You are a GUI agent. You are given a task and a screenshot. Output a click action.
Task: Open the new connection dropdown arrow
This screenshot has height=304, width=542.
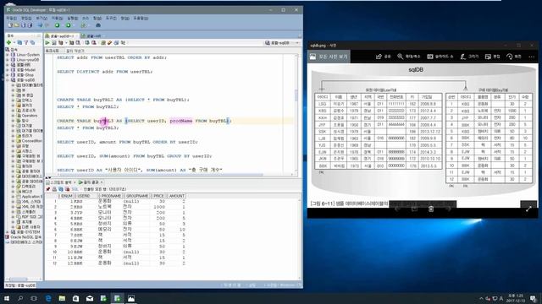pos(14,42)
